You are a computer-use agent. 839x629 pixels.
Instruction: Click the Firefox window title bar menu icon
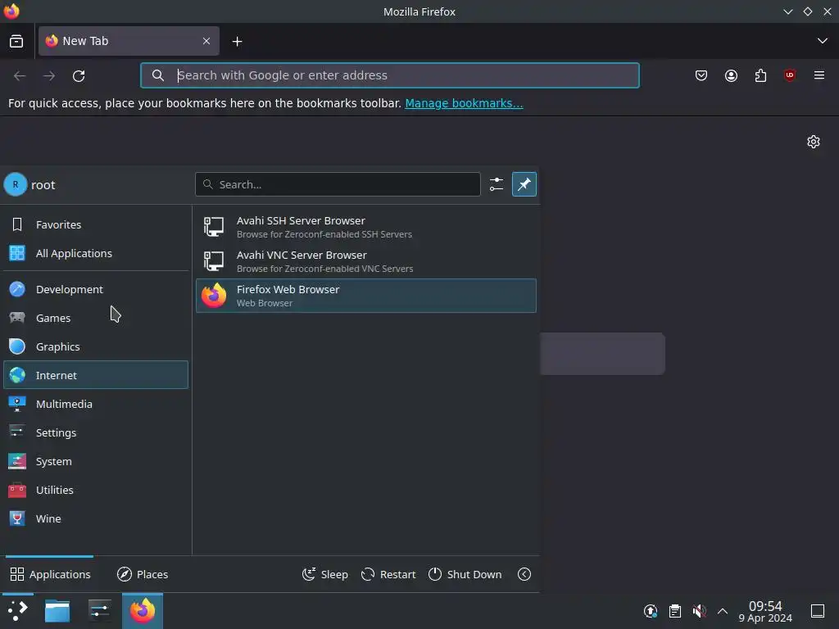pos(11,11)
